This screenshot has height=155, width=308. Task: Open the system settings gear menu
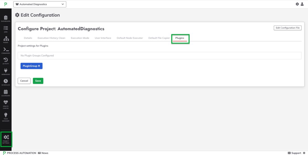297,4
